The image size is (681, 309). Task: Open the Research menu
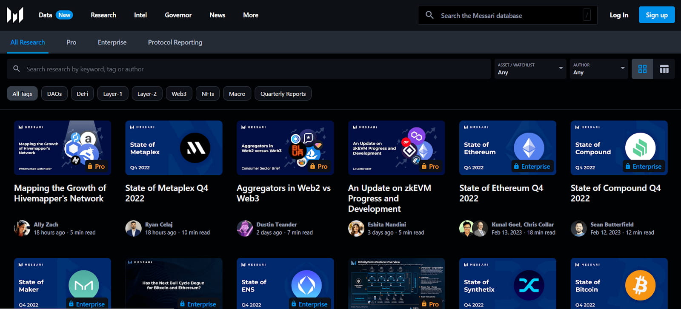103,15
